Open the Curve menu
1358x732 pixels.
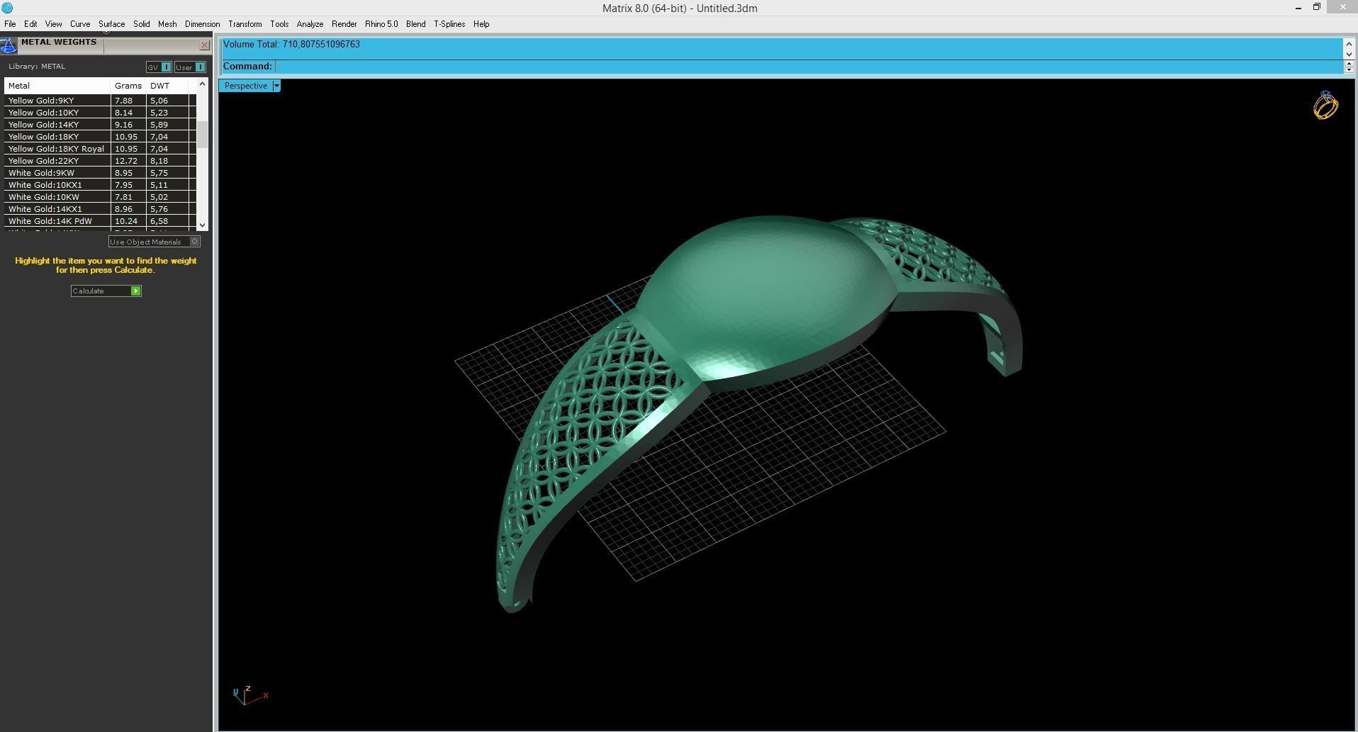[x=80, y=24]
